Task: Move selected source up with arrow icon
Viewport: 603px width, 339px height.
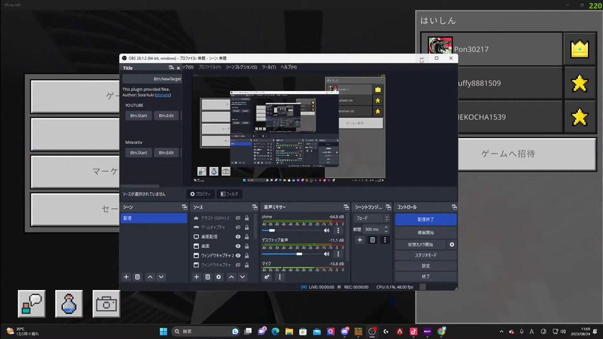Action: tap(231, 277)
